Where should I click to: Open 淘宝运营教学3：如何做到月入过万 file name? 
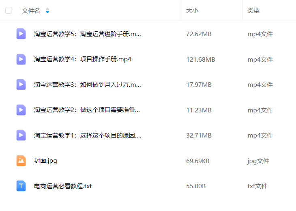pyautogui.click(x=88, y=85)
